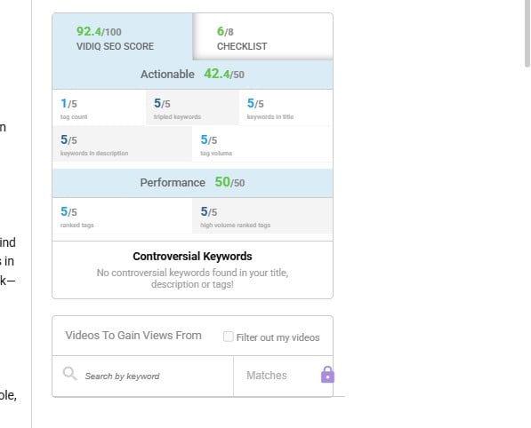Click the purple lock icon
The width and height of the screenshot is (531, 428).
[x=327, y=375]
